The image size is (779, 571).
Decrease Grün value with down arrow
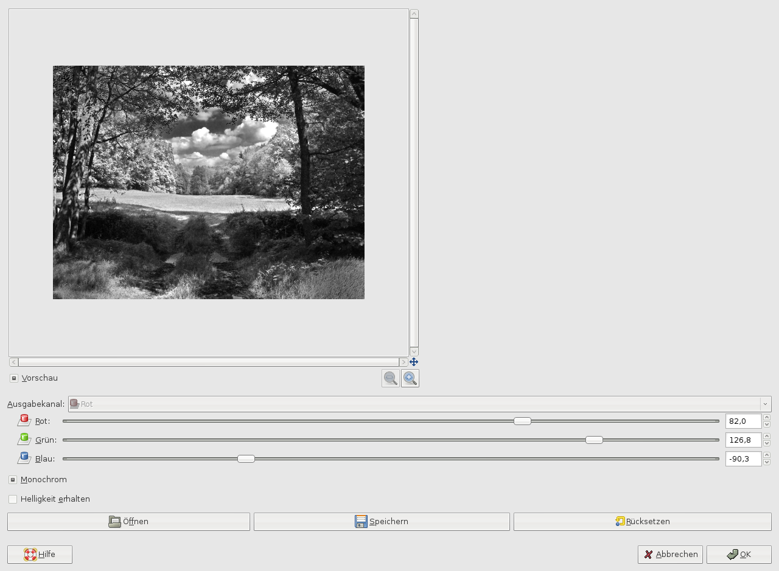(767, 443)
